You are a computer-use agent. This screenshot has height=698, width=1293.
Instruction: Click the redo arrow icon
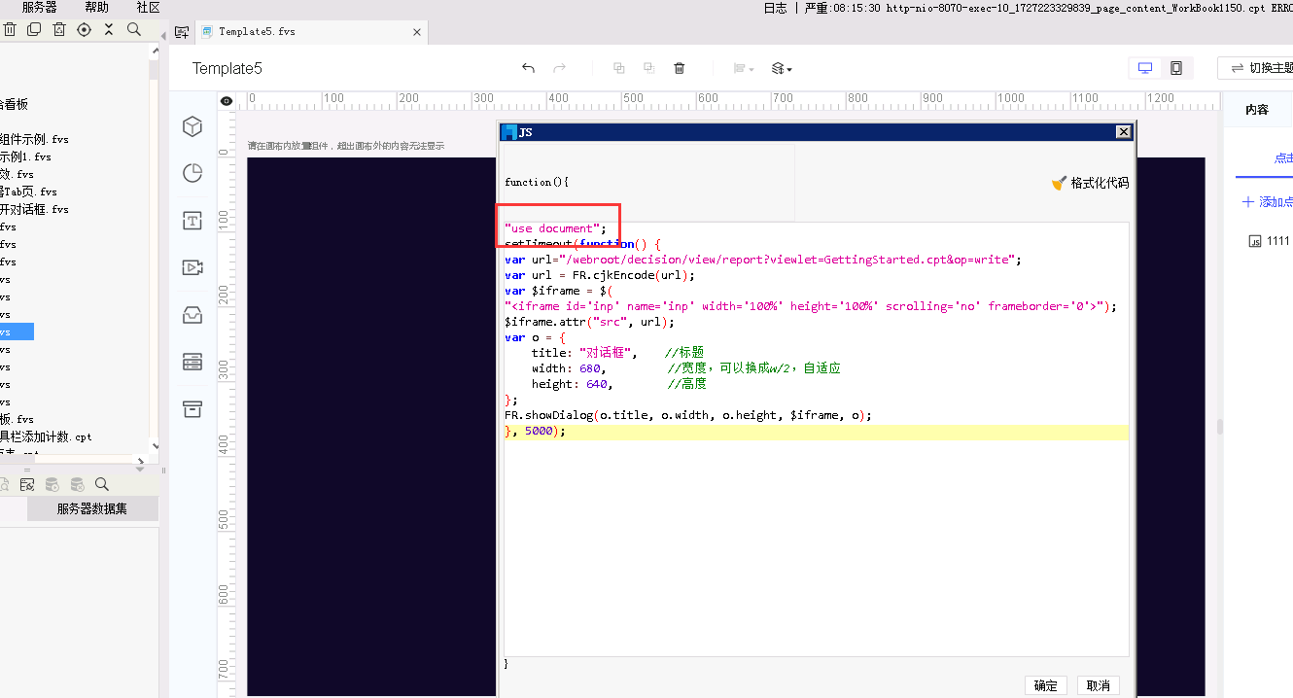(559, 68)
